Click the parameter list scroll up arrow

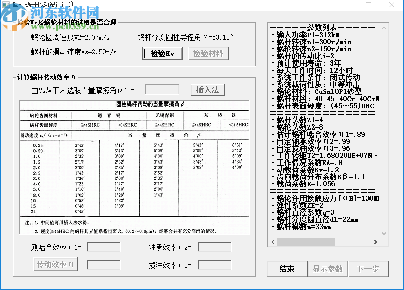(x=384, y=28)
